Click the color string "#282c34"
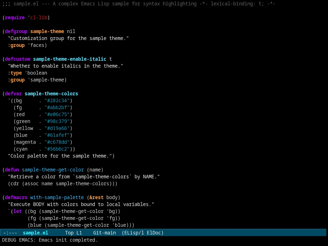The image size is (328, 246). 57,100
